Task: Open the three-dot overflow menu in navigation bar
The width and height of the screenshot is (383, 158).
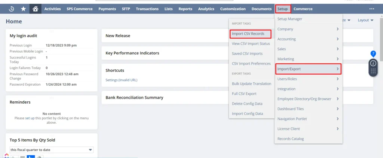Action: click(x=372, y=9)
